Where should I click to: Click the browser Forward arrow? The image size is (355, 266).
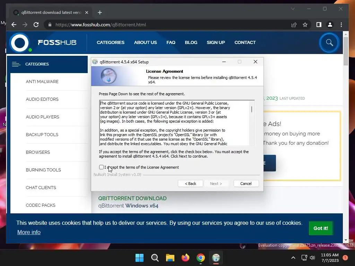point(25,25)
